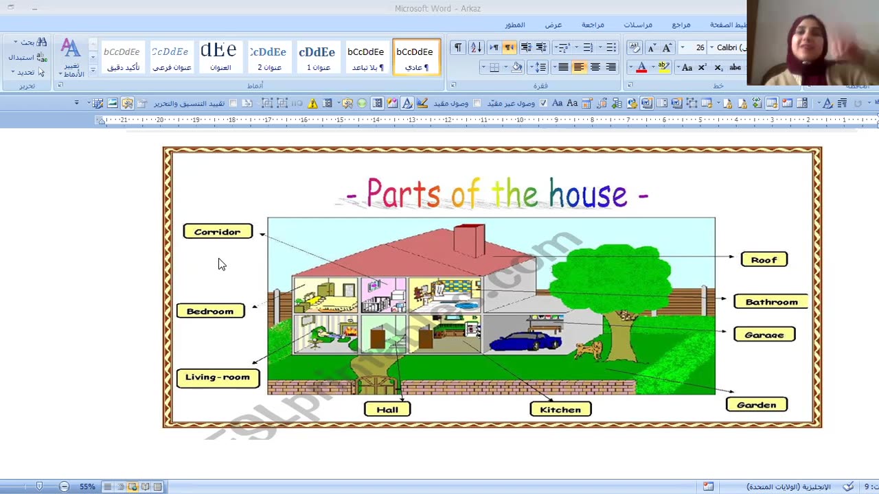Select the تأكيد دقيق style
This screenshot has height=494, width=879.
(x=122, y=58)
